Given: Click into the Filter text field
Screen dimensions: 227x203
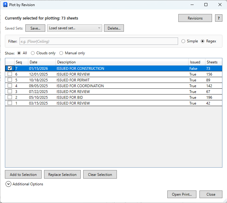Looking at the screenshot, I should (x=99, y=41).
